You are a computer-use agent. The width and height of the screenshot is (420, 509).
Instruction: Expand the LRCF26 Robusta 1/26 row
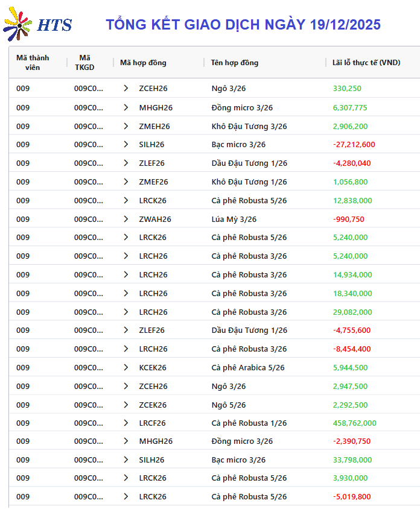126,423
